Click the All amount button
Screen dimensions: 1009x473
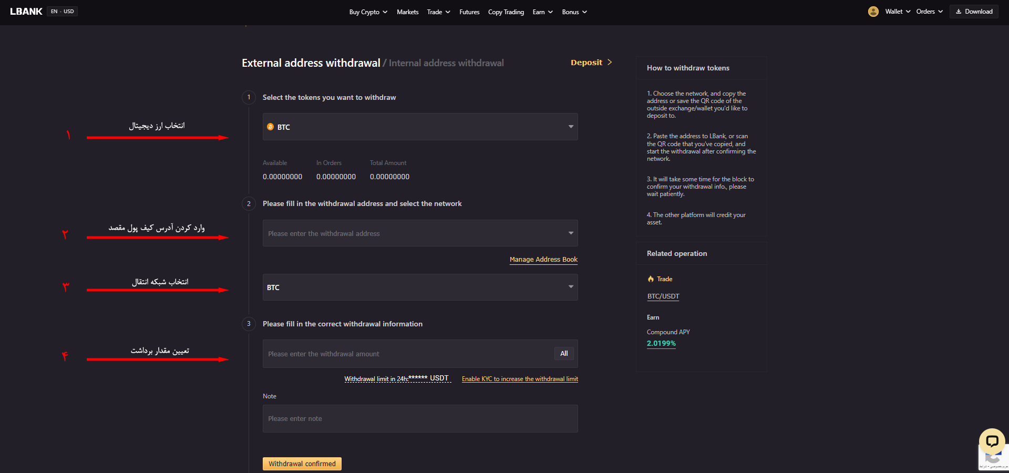(564, 354)
